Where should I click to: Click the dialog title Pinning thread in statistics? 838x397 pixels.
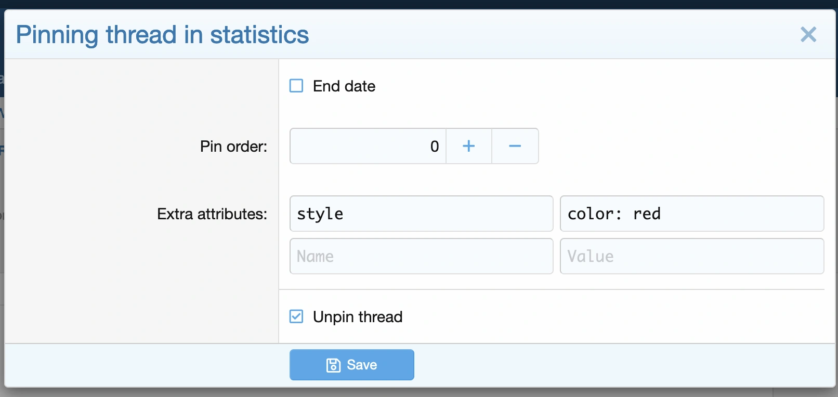(x=162, y=35)
